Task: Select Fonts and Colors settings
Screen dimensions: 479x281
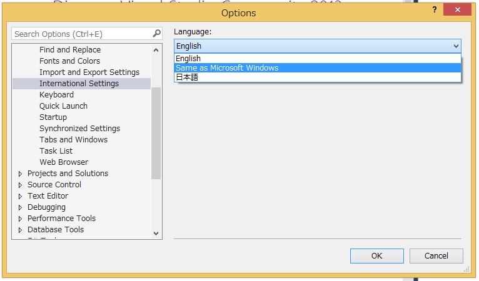Action: point(69,61)
